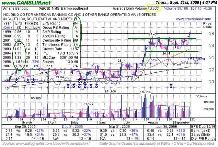
Task: Select the P/E 18 (1.1 X SP) value
Action: 68,53
